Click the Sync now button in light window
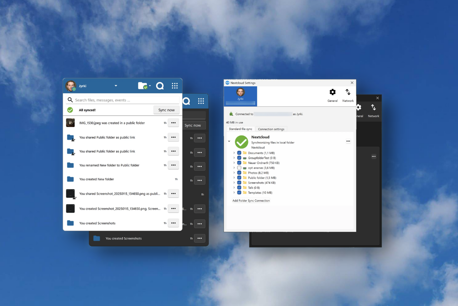 [166, 110]
